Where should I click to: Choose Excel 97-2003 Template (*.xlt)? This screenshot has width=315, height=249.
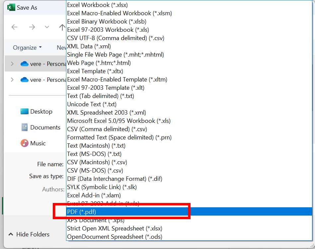coord(189,88)
